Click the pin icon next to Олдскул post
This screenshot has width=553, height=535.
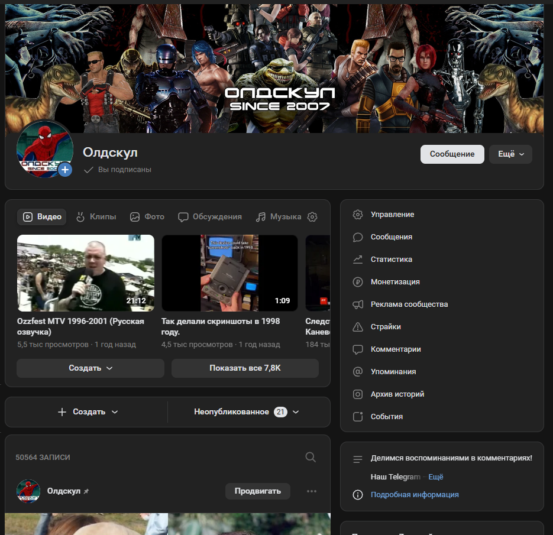coord(86,491)
